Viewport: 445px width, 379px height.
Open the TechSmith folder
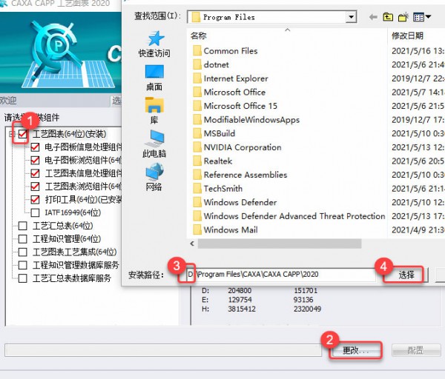click(x=217, y=188)
